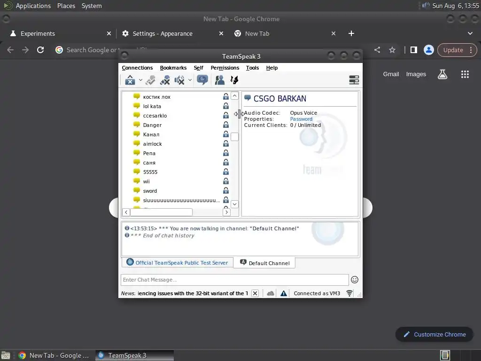The image size is (481, 361).
Task: Open the Tools menu
Action: point(252,68)
